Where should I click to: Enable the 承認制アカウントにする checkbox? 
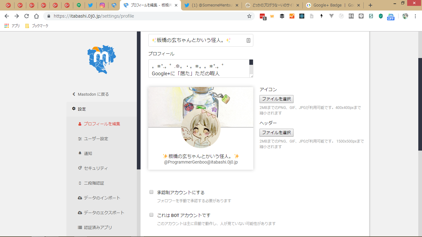point(151,192)
